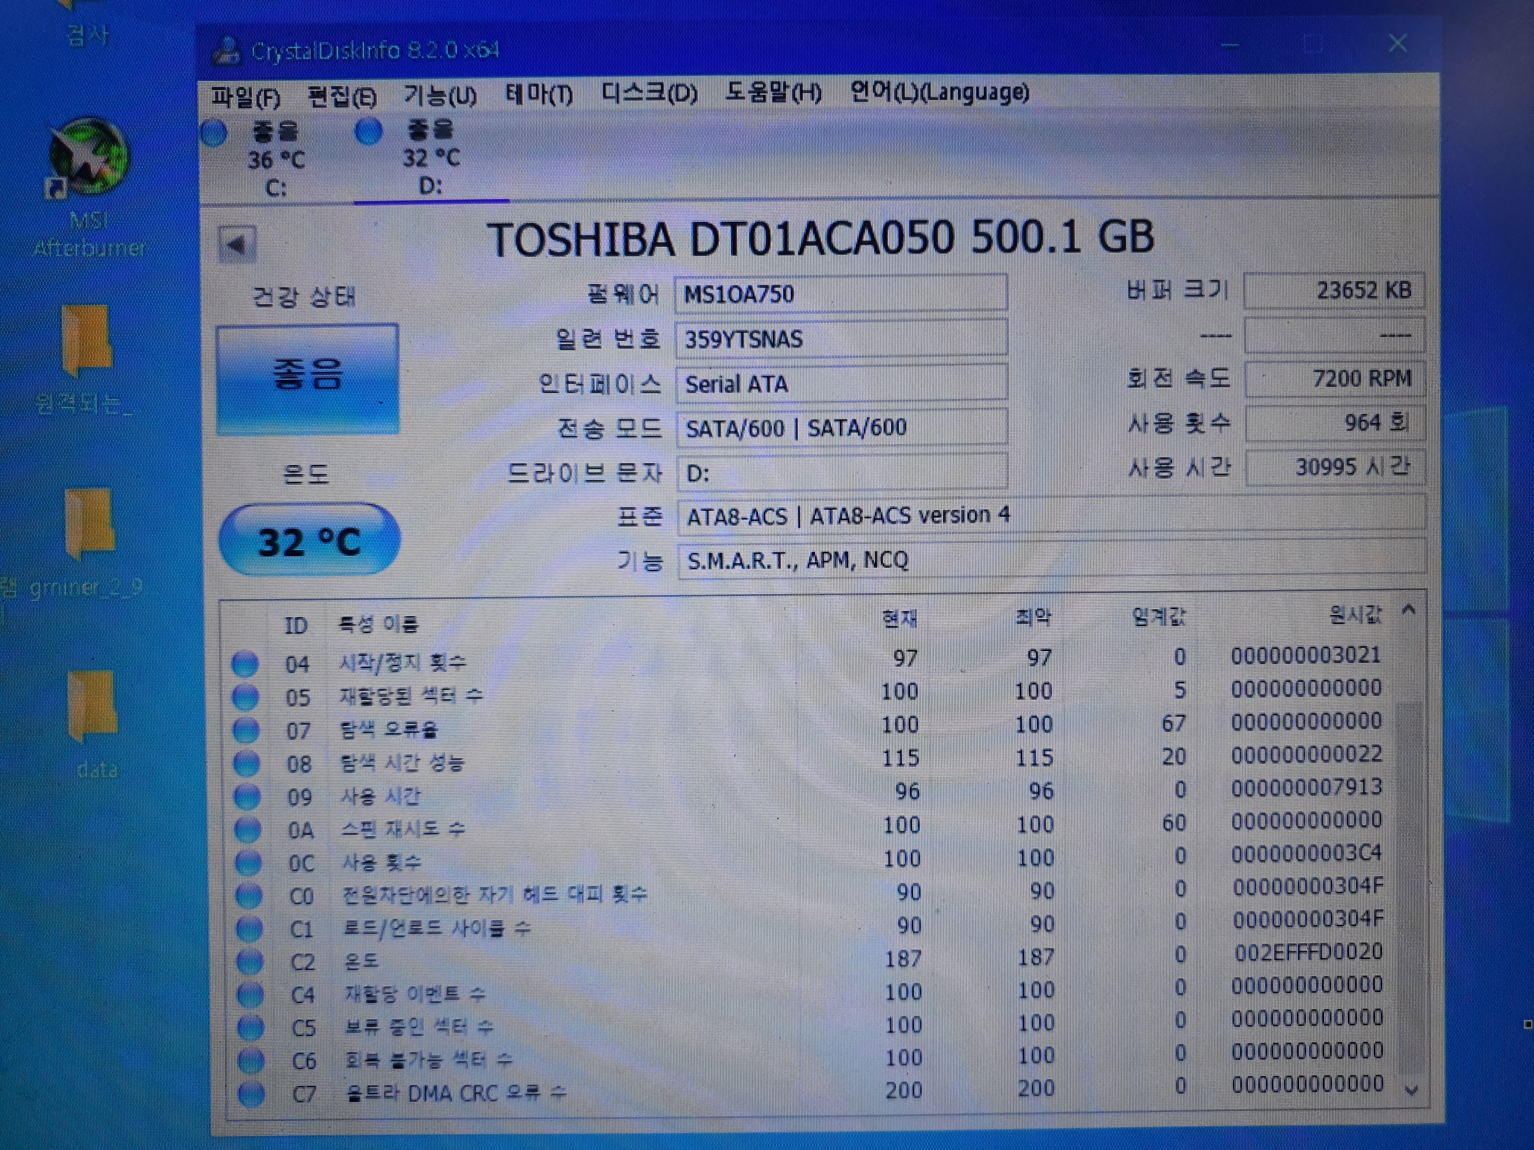Click status icon for attribute C5
Image resolution: width=1534 pixels, height=1150 pixels.
coord(251,1027)
